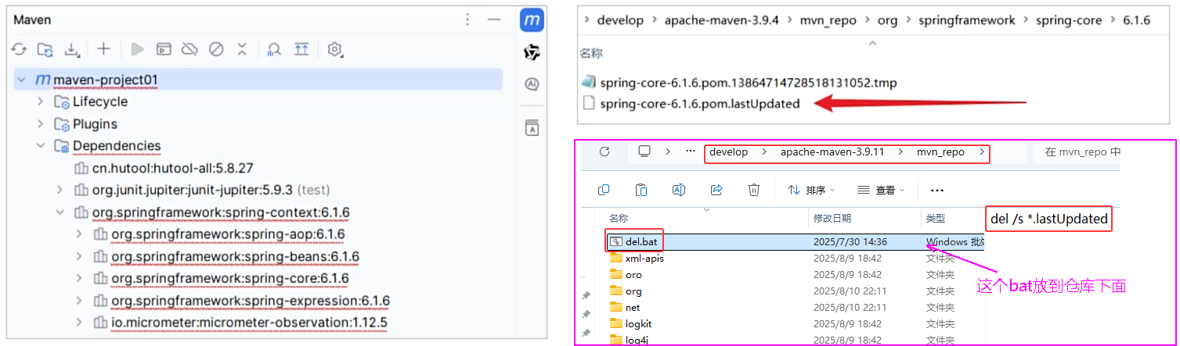The image size is (1180, 346).
Task: Open the 排序 sort dropdown
Action: [811, 190]
